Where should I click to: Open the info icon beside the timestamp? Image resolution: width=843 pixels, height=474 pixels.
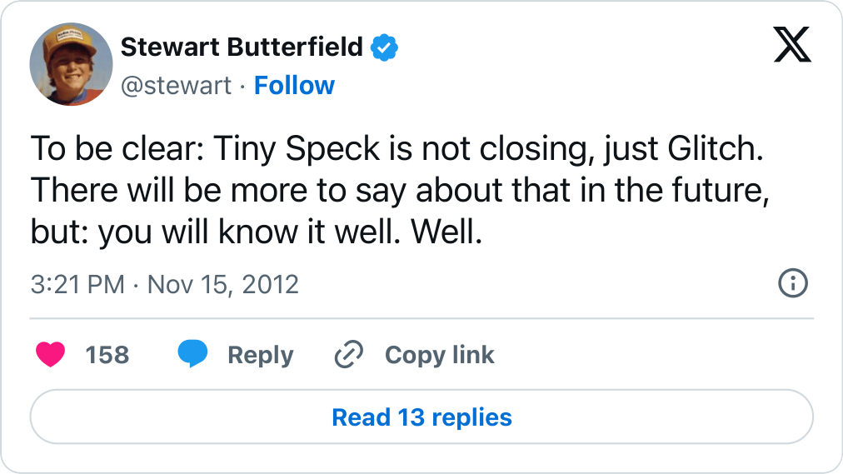pyautogui.click(x=792, y=284)
